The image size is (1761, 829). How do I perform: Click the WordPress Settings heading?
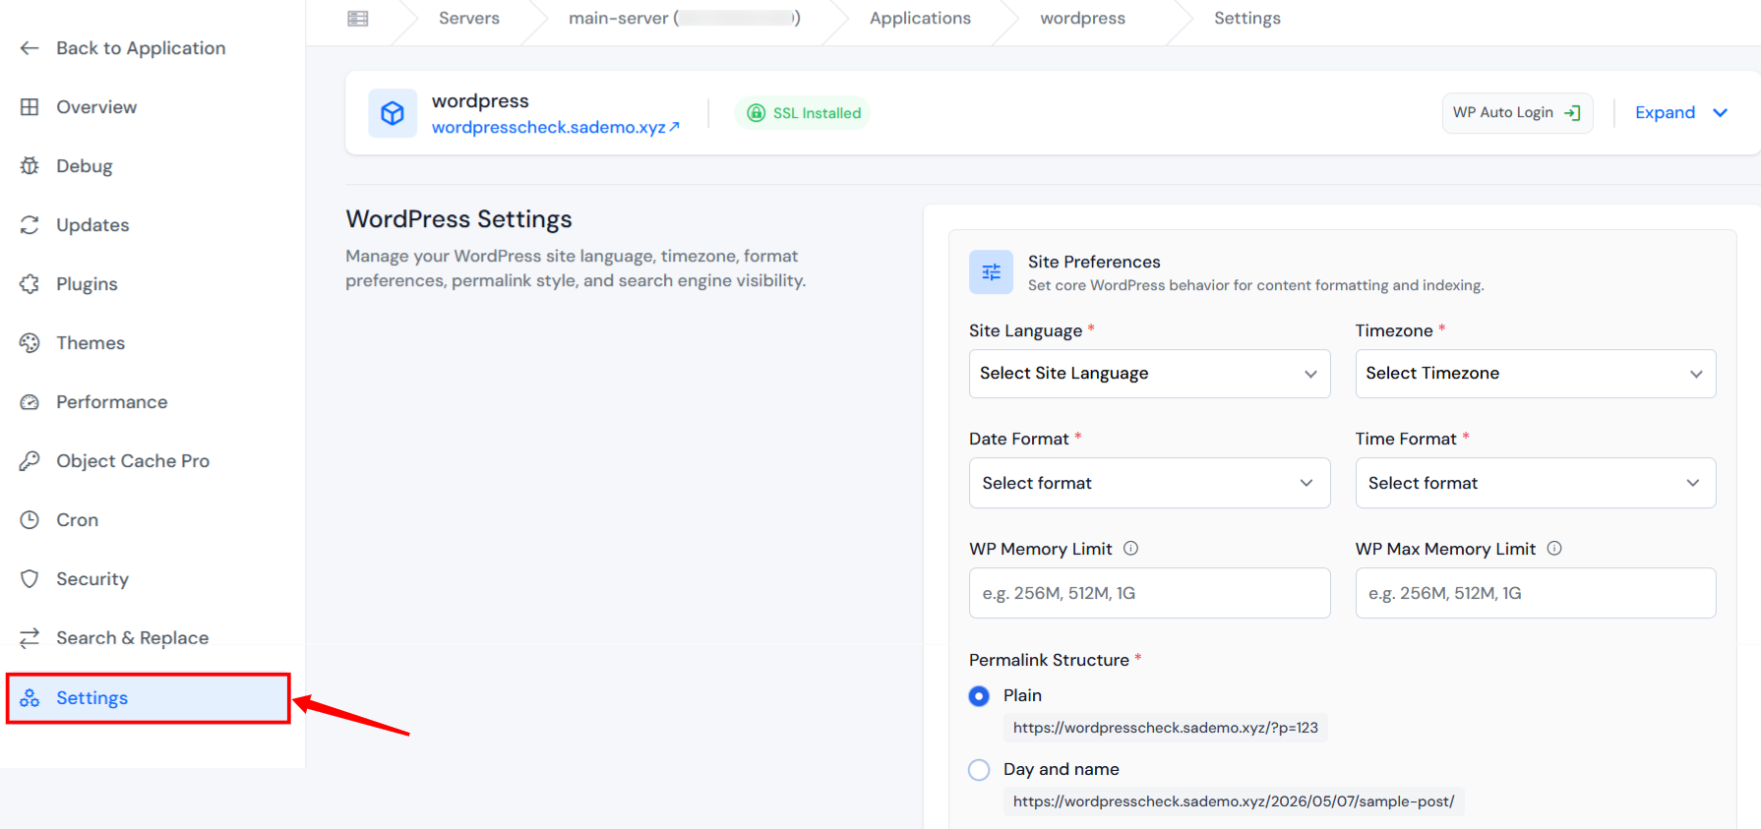[458, 219]
